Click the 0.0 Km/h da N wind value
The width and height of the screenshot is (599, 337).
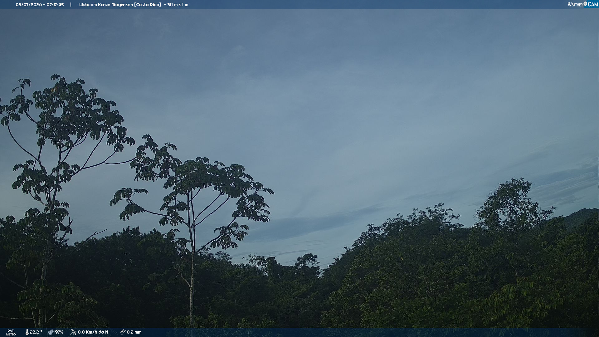coord(93,332)
